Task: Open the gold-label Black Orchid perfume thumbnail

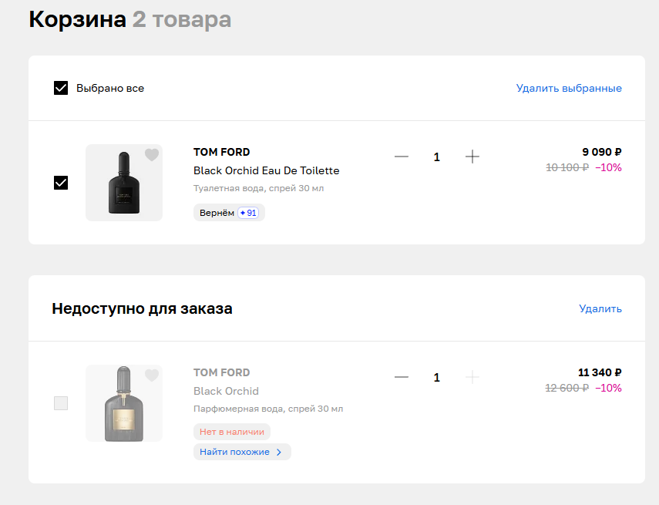Action: [124, 403]
